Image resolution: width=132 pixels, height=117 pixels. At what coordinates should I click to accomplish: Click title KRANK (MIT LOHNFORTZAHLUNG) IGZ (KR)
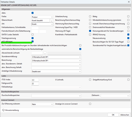(x=19, y=5)
